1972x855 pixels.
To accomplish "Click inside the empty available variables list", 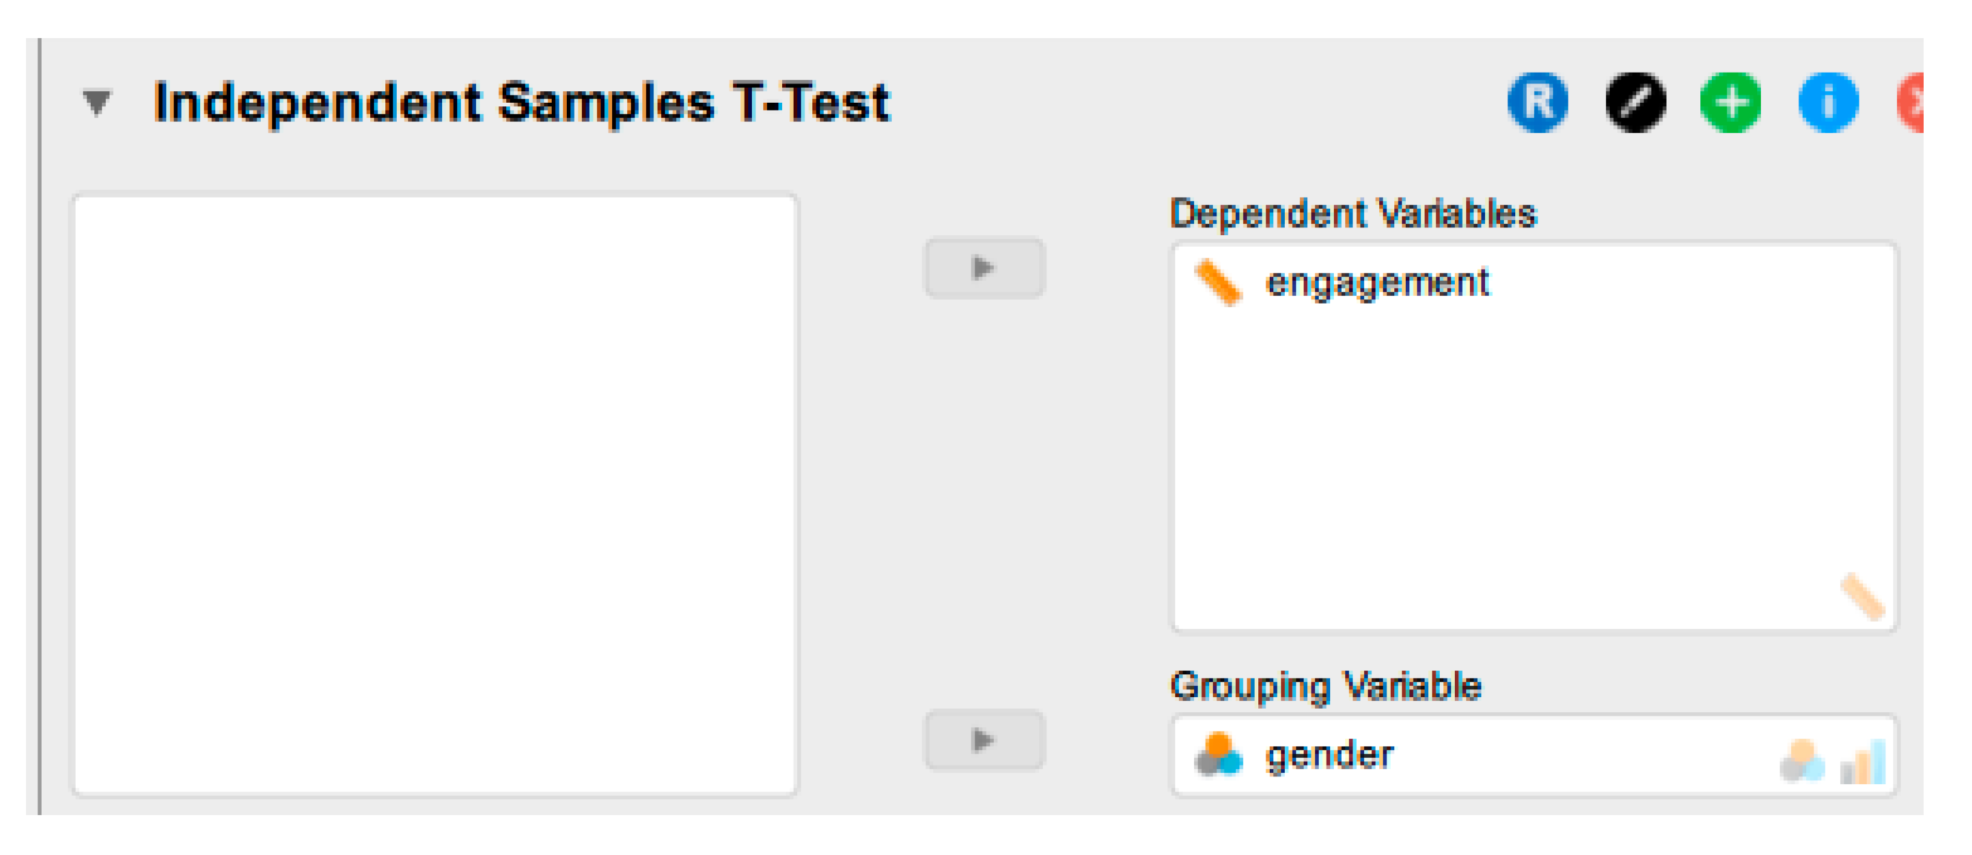I will [x=435, y=495].
